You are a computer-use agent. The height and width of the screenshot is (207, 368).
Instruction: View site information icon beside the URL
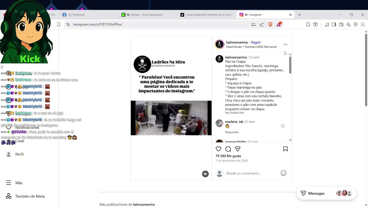[x=68, y=24]
